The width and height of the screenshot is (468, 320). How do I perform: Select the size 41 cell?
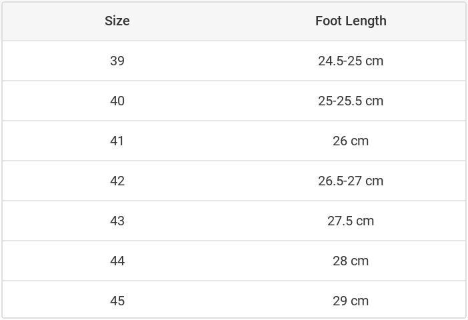(117, 141)
